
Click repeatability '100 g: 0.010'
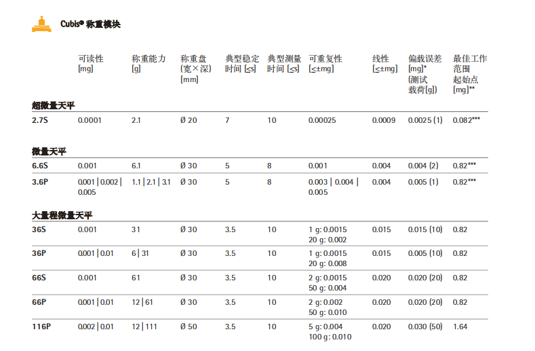(330, 337)
